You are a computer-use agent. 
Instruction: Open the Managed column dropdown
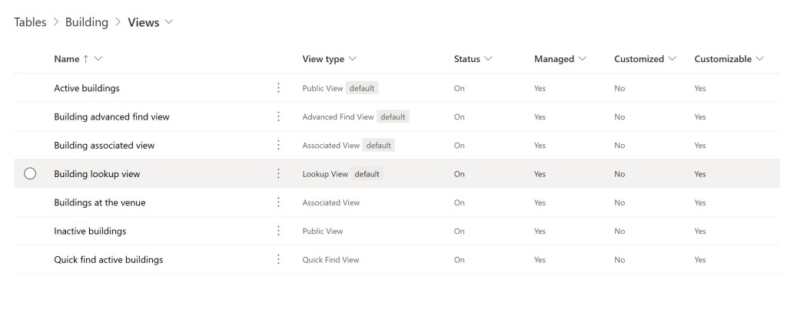click(x=560, y=59)
